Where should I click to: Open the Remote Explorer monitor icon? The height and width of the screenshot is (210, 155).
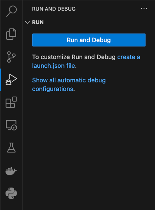11,125
